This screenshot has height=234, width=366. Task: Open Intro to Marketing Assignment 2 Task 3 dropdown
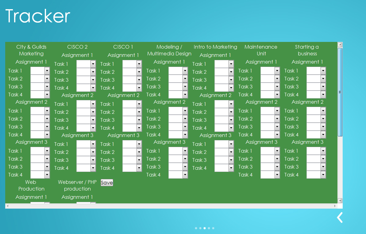pos(224,120)
